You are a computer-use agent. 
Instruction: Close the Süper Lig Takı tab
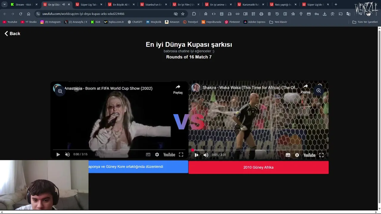(x=101, y=4)
